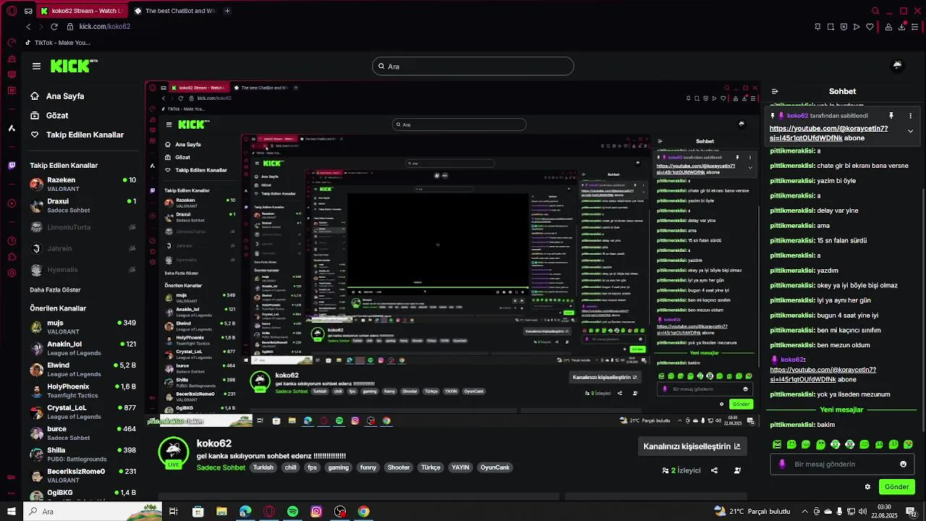Click the Opera GX logo menu
The image size is (926, 521).
pyautogui.click(x=12, y=11)
